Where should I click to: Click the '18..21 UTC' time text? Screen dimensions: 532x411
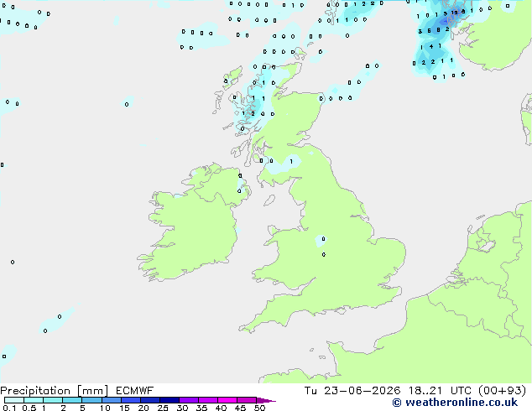pos(440,391)
